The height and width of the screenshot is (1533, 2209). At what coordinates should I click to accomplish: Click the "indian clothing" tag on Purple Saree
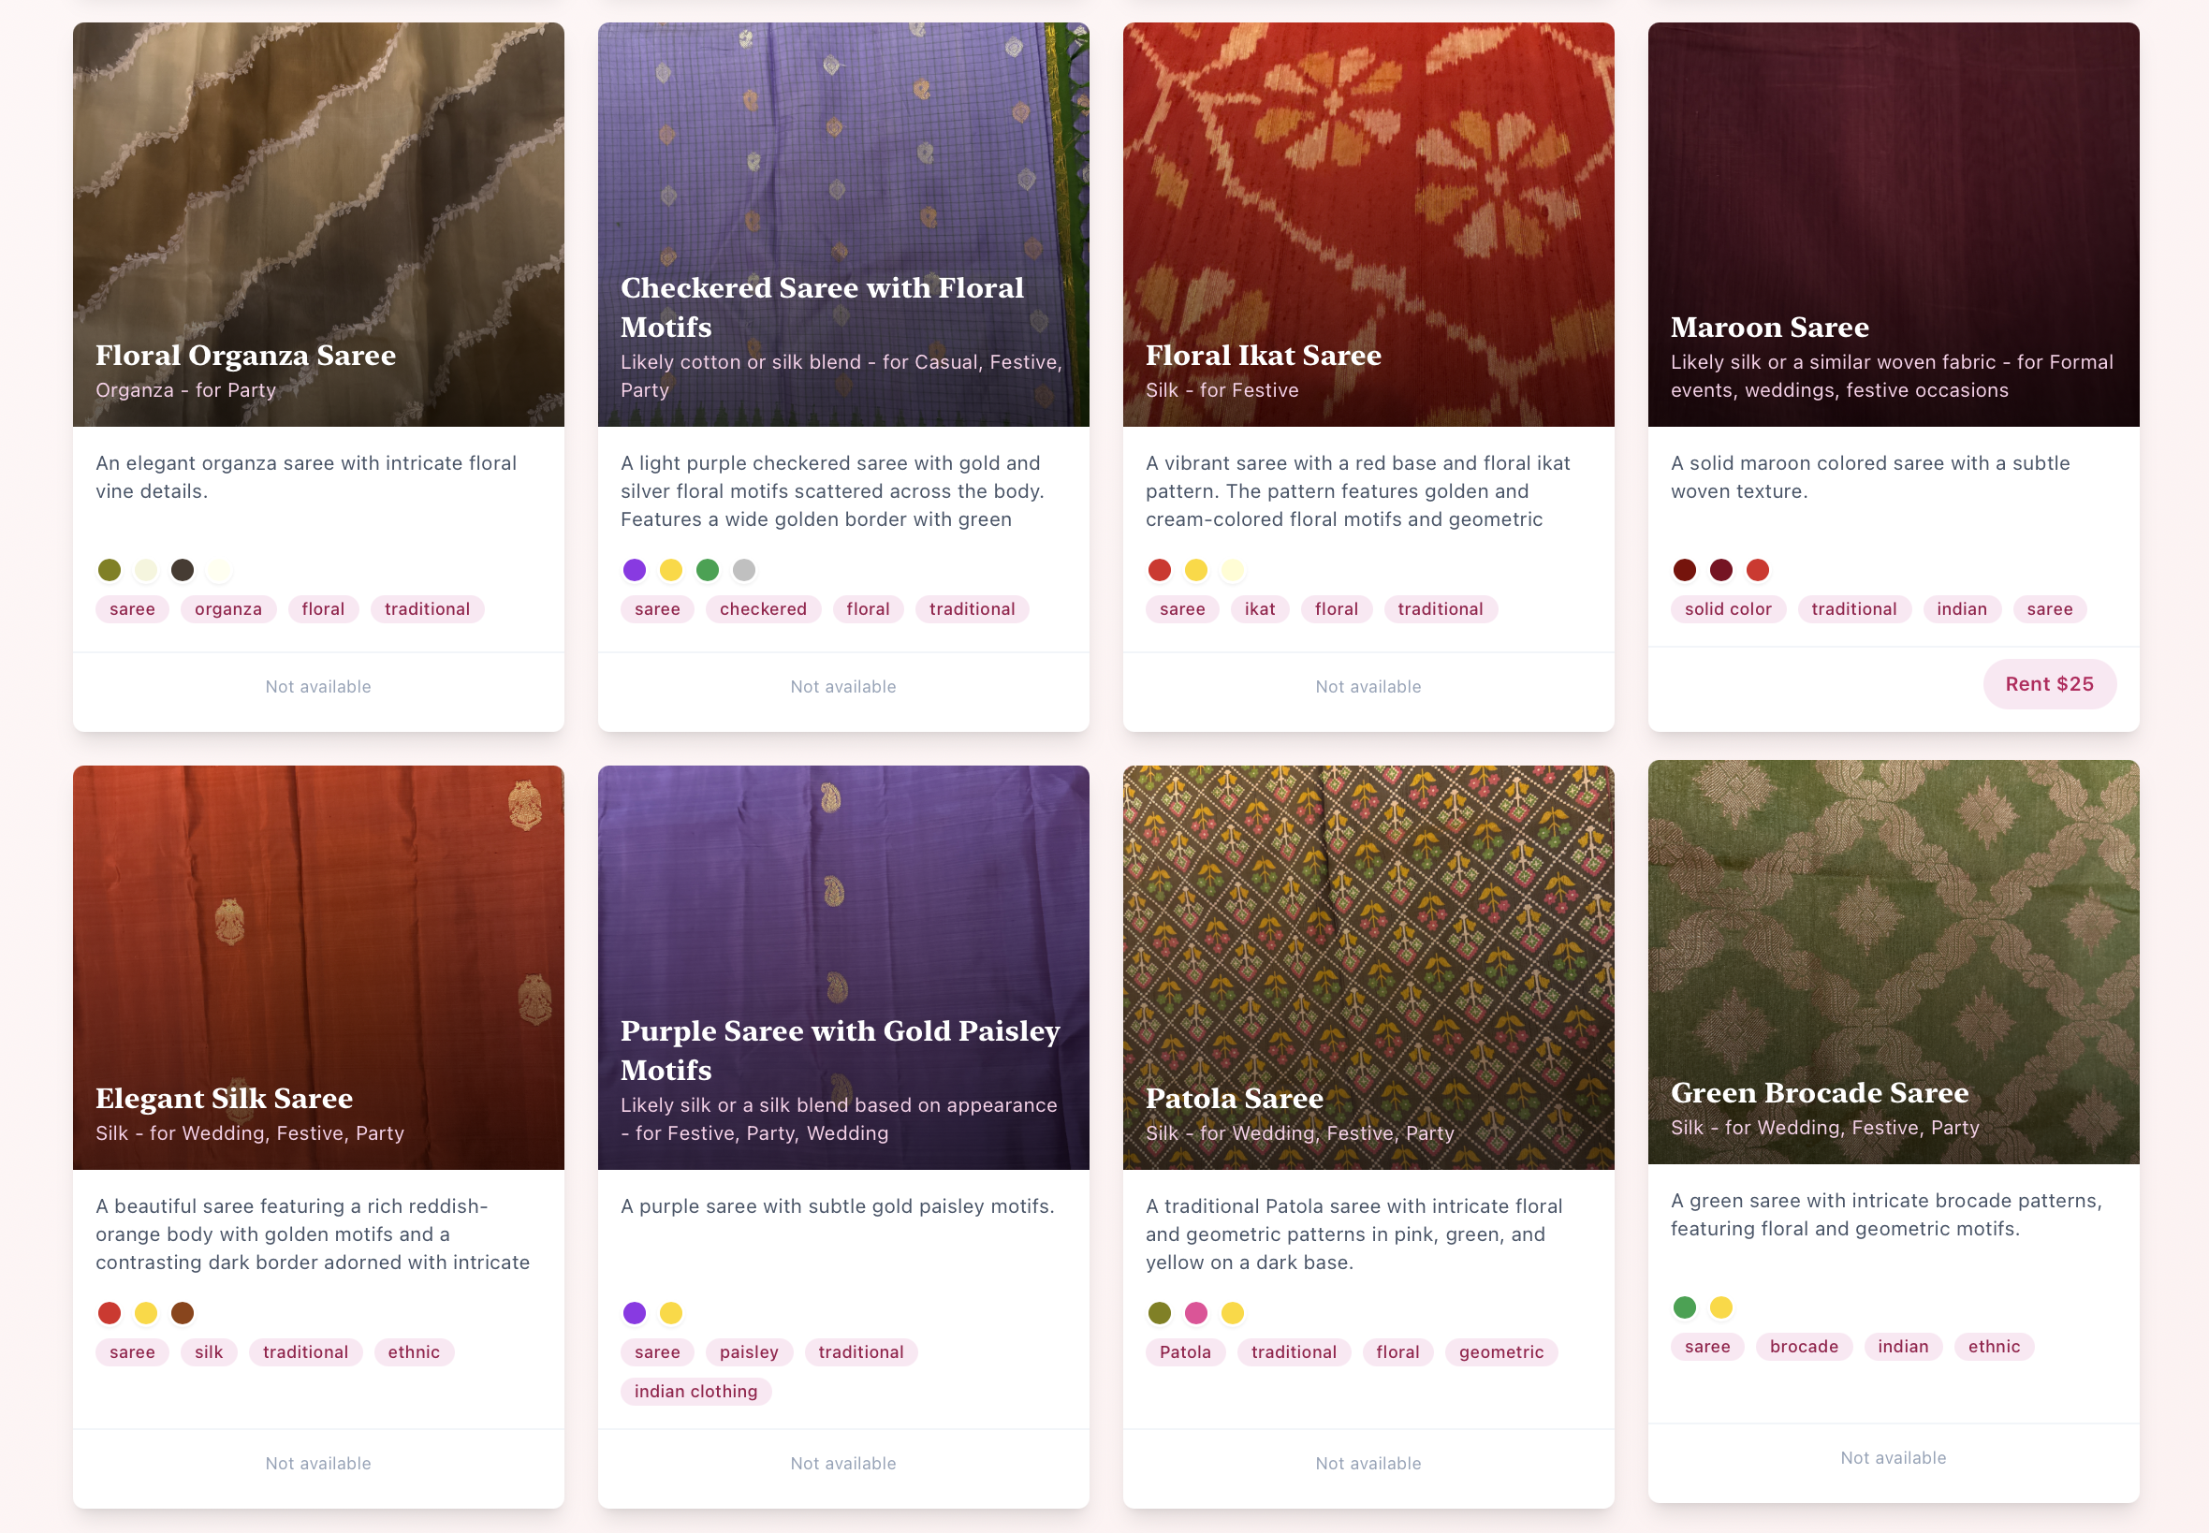coord(695,1390)
